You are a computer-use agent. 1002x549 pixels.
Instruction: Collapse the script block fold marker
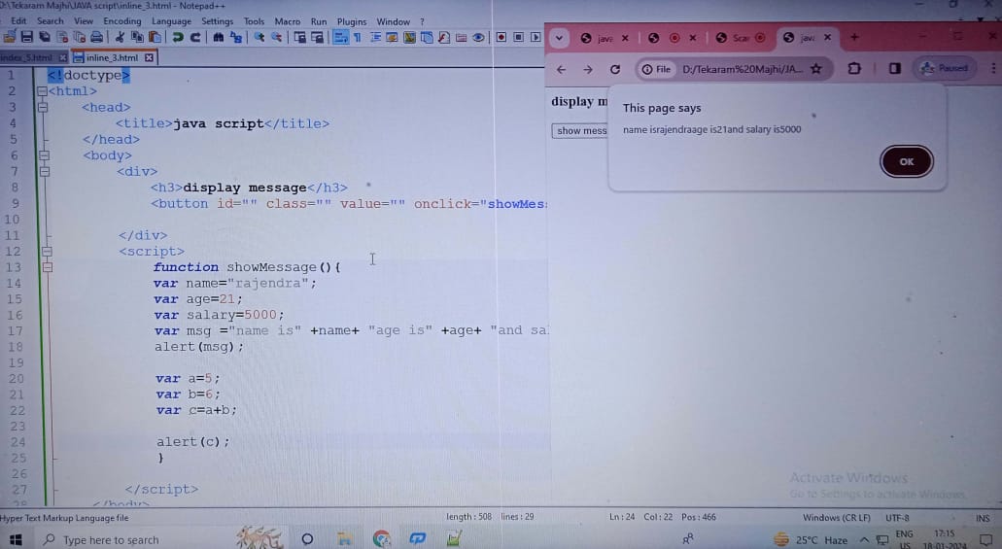pos(42,251)
